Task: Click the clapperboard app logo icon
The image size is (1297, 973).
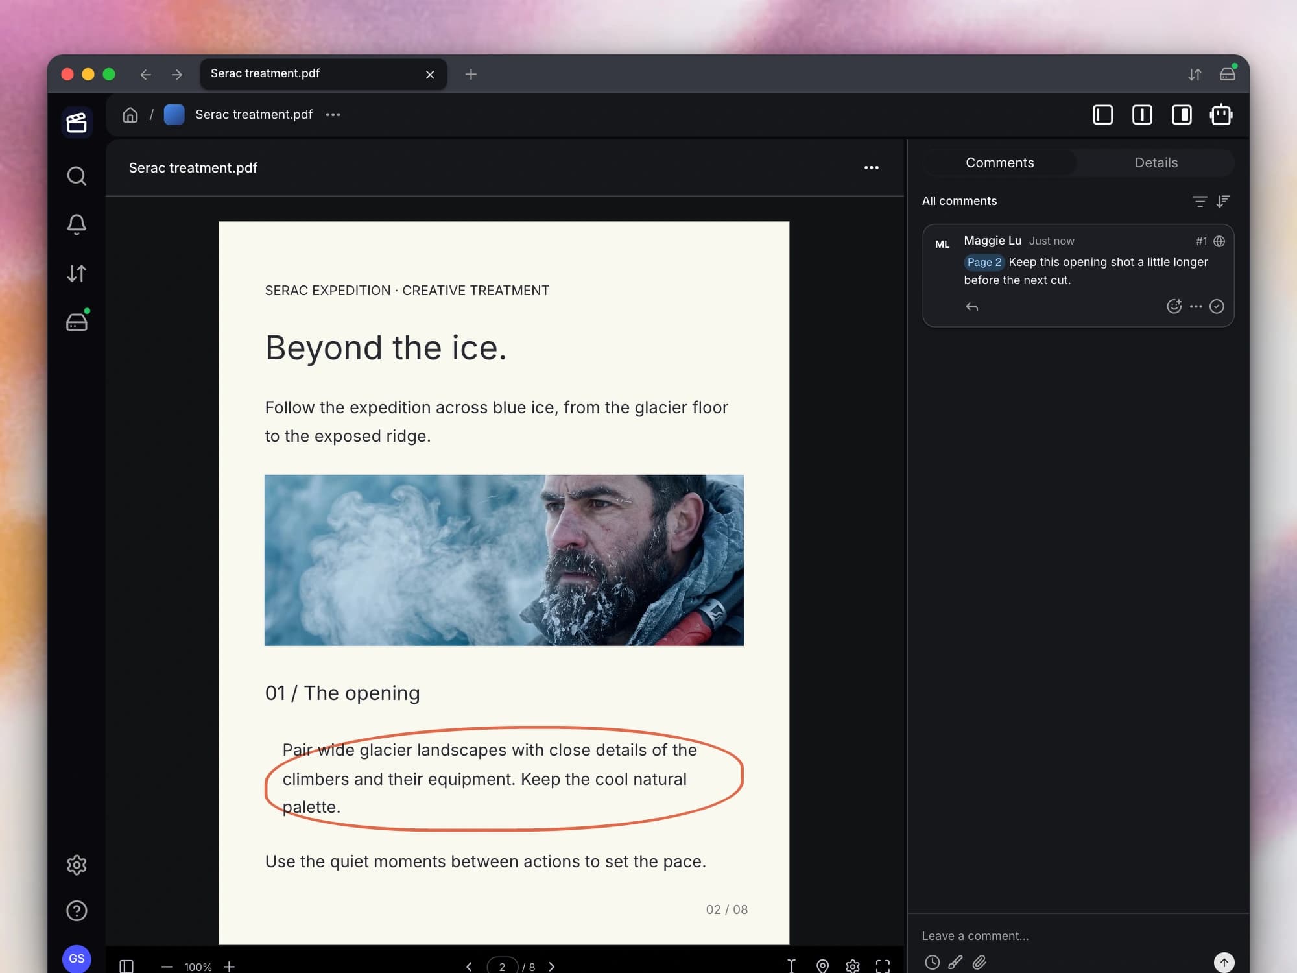Action: (x=77, y=122)
